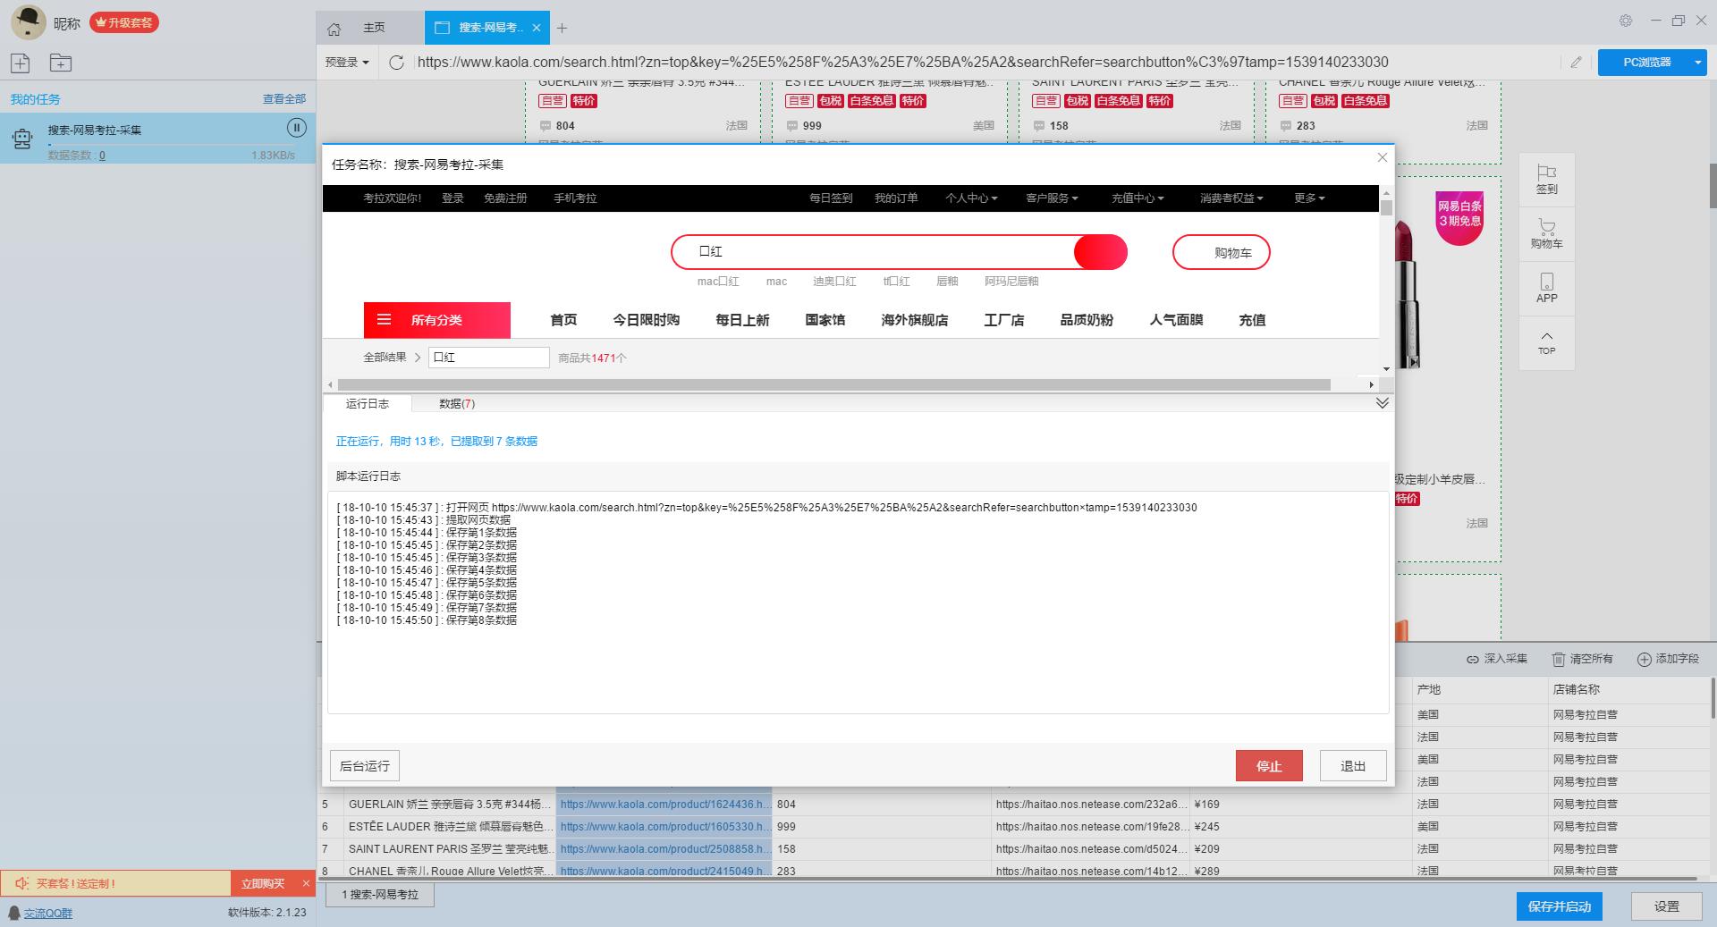Collapse the log panel with double chevron
1717x927 pixels.
[1382, 403]
